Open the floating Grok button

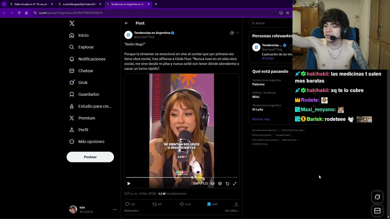tap(378, 197)
